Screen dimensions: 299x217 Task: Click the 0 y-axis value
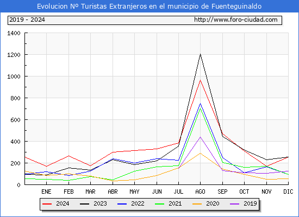pos(18,185)
